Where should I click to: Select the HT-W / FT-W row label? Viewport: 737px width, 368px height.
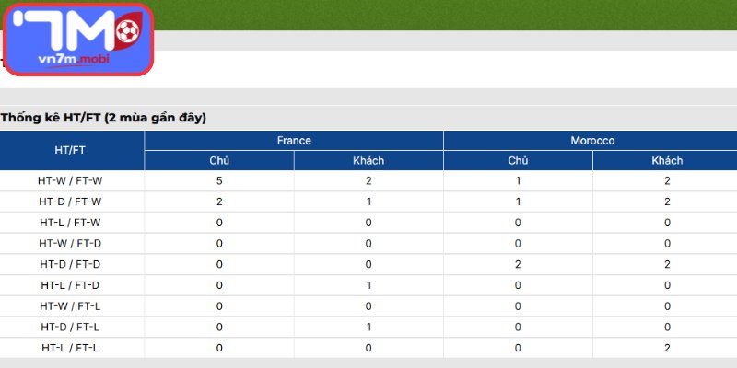(x=70, y=180)
